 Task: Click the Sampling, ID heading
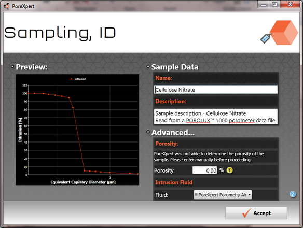click(60, 33)
